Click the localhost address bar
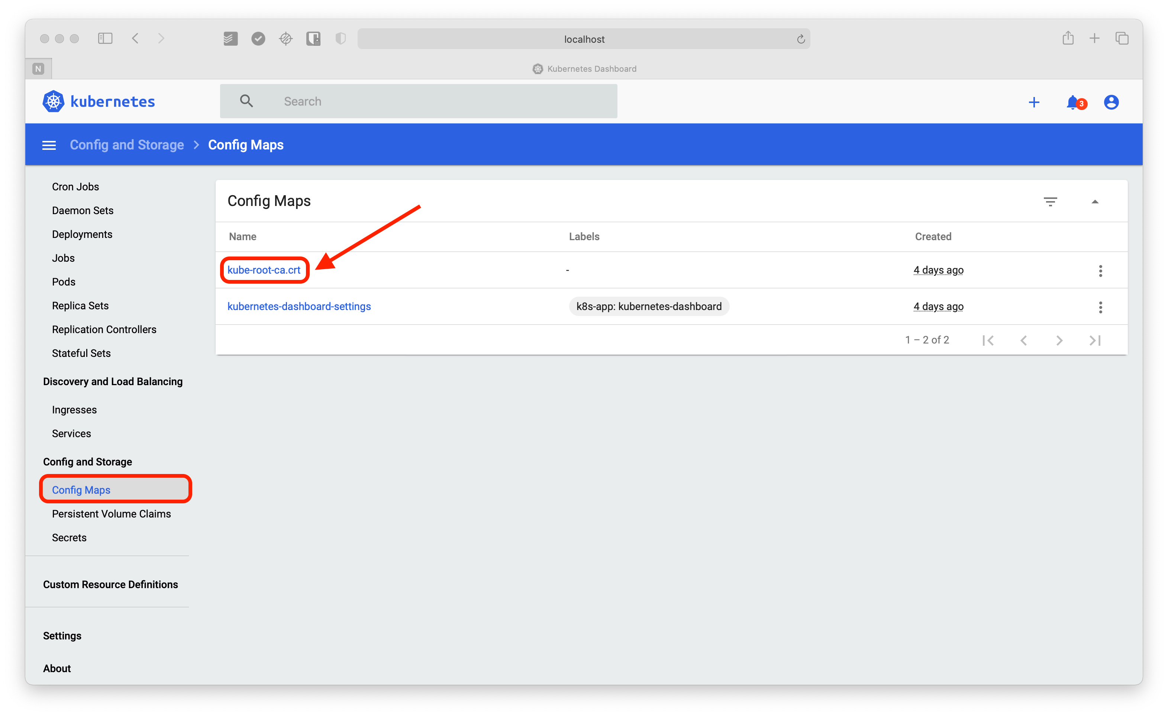This screenshot has height=716, width=1168. click(584, 39)
